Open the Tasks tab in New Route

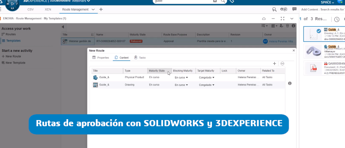click(x=140, y=58)
